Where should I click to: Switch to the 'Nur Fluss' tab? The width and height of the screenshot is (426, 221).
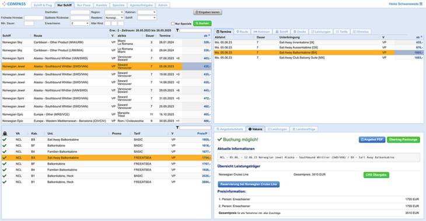83,5
